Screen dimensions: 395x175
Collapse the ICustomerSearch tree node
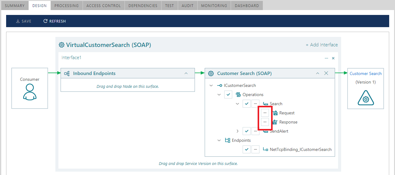coord(211,85)
